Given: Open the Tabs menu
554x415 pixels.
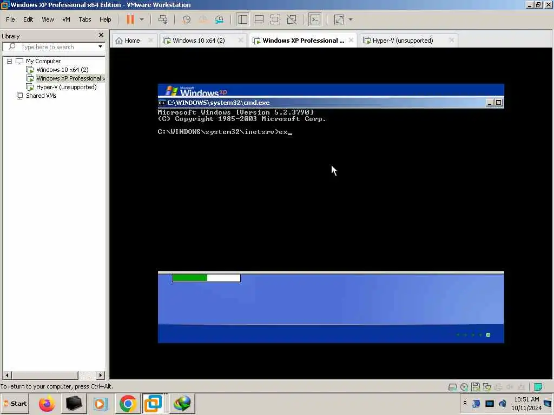Looking at the screenshot, I should point(85,19).
